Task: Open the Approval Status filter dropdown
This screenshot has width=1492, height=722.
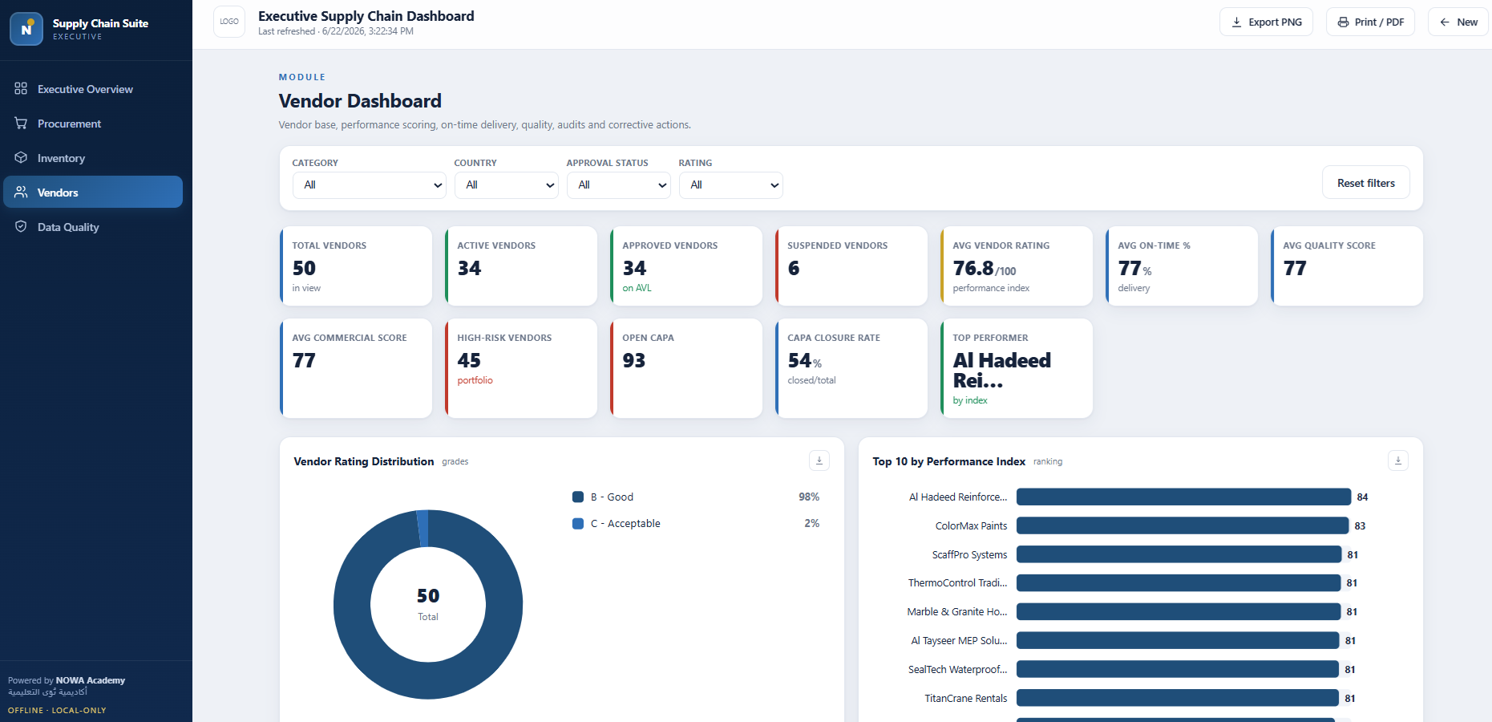Action: pos(618,185)
